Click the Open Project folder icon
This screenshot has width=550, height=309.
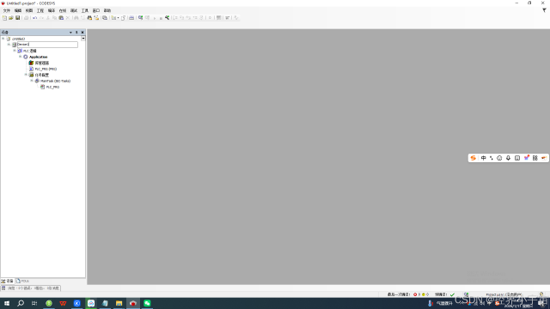tap(11, 18)
